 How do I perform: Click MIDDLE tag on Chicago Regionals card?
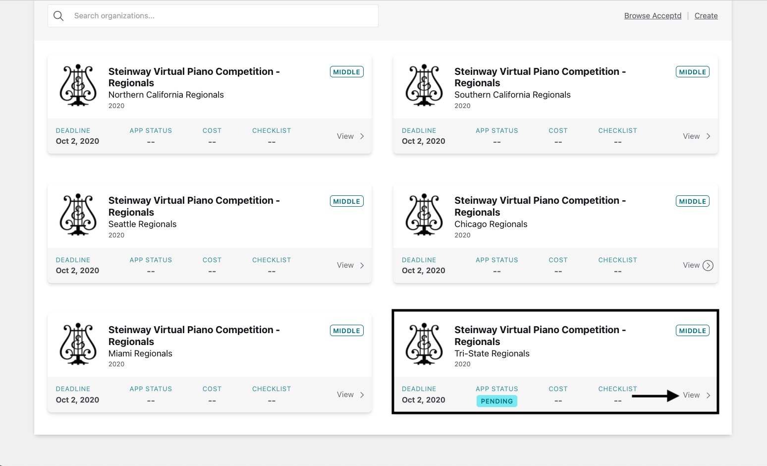click(693, 201)
